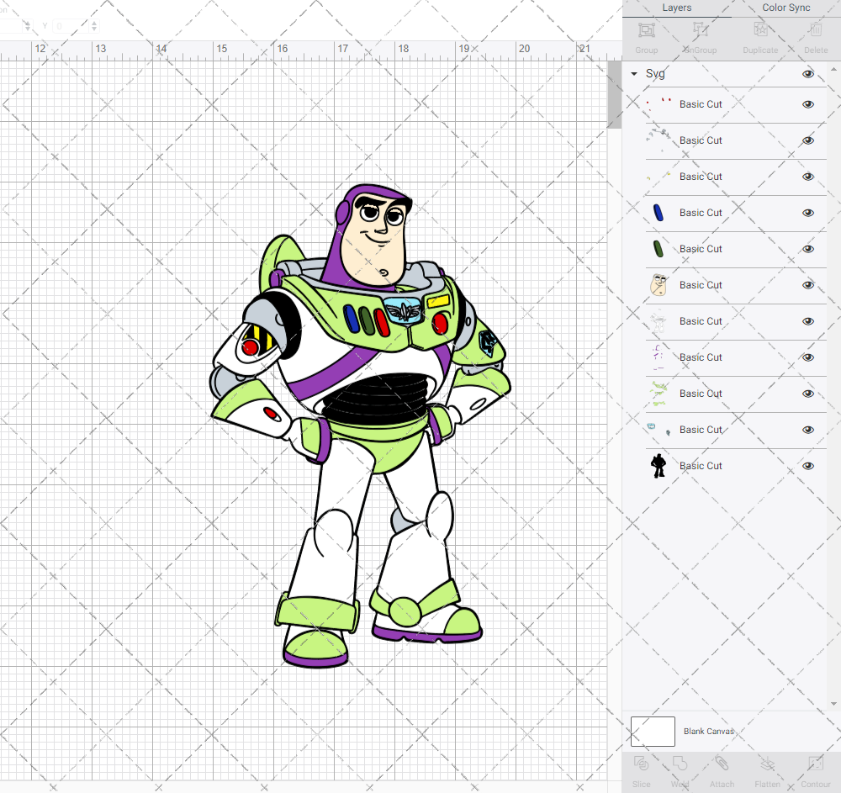Hide the entire Svg group
This screenshot has width=841, height=793.
pos(807,74)
